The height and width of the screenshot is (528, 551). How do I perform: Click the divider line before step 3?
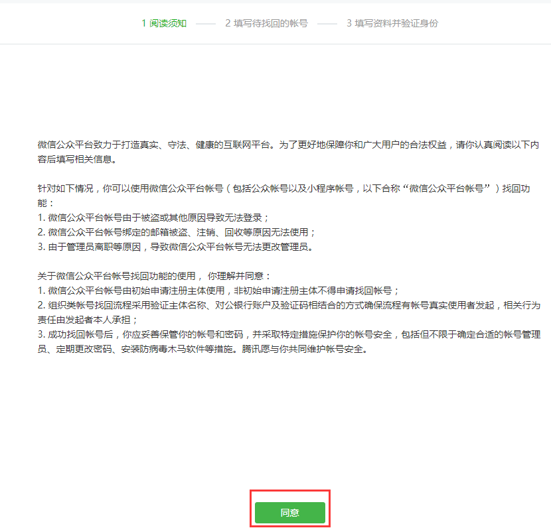coord(327,23)
